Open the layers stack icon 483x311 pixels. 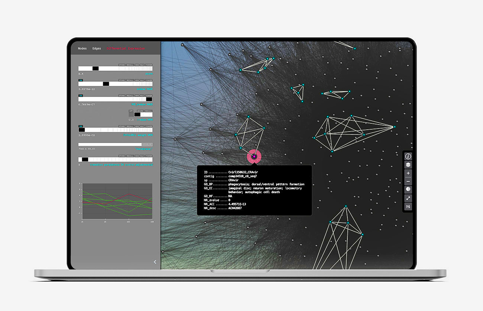click(408, 165)
